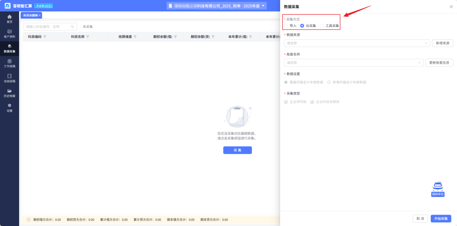Click 期初借方合计 total in footer
The image size is (457, 226).
click(x=47, y=220)
